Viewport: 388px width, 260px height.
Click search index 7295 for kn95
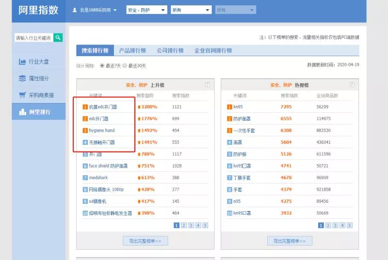(x=286, y=107)
